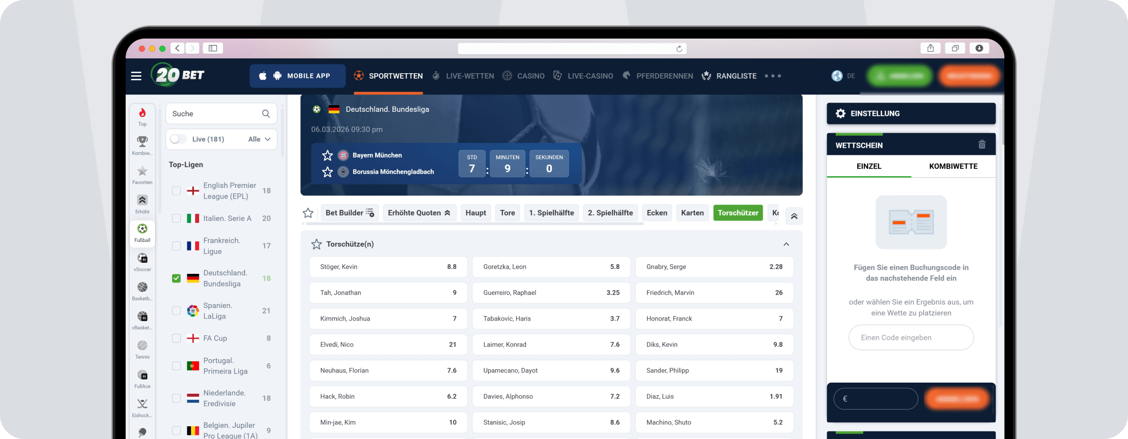Screen dimensions: 1128x439
Task: Star the market tabs row
Action: (308, 213)
